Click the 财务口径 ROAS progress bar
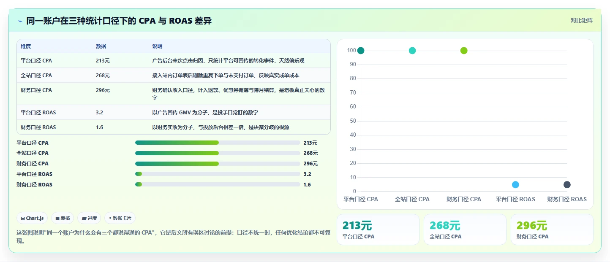The width and height of the screenshot is (610, 262). pyautogui.click(x=218, y=184)
